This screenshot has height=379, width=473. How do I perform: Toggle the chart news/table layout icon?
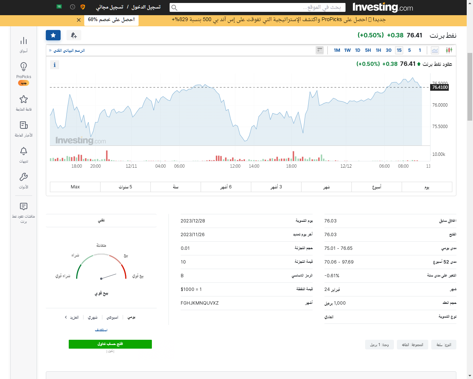pos(320,50)
